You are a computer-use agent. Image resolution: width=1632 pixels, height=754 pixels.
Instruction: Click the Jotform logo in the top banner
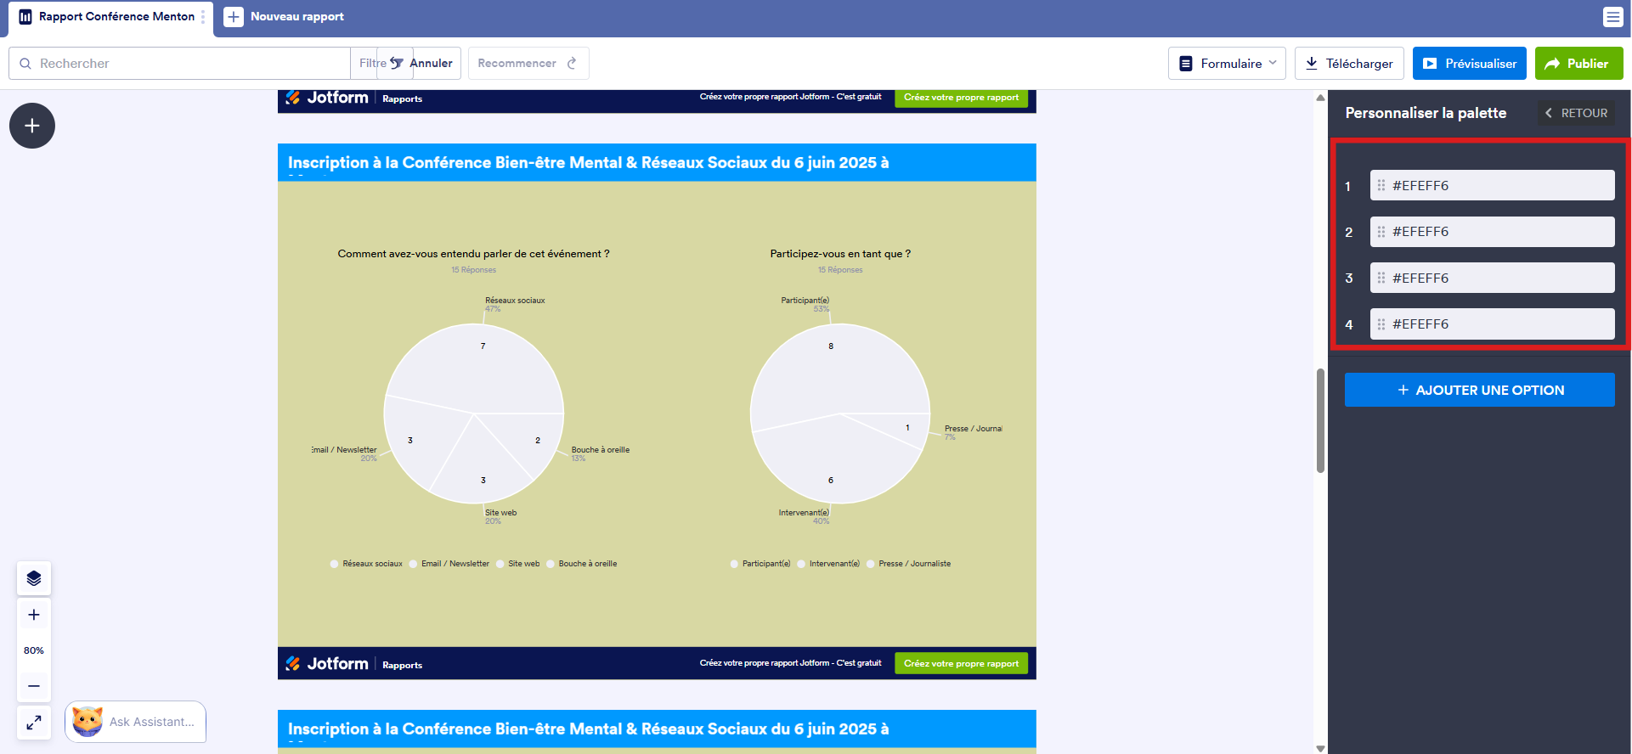[327, 98]
